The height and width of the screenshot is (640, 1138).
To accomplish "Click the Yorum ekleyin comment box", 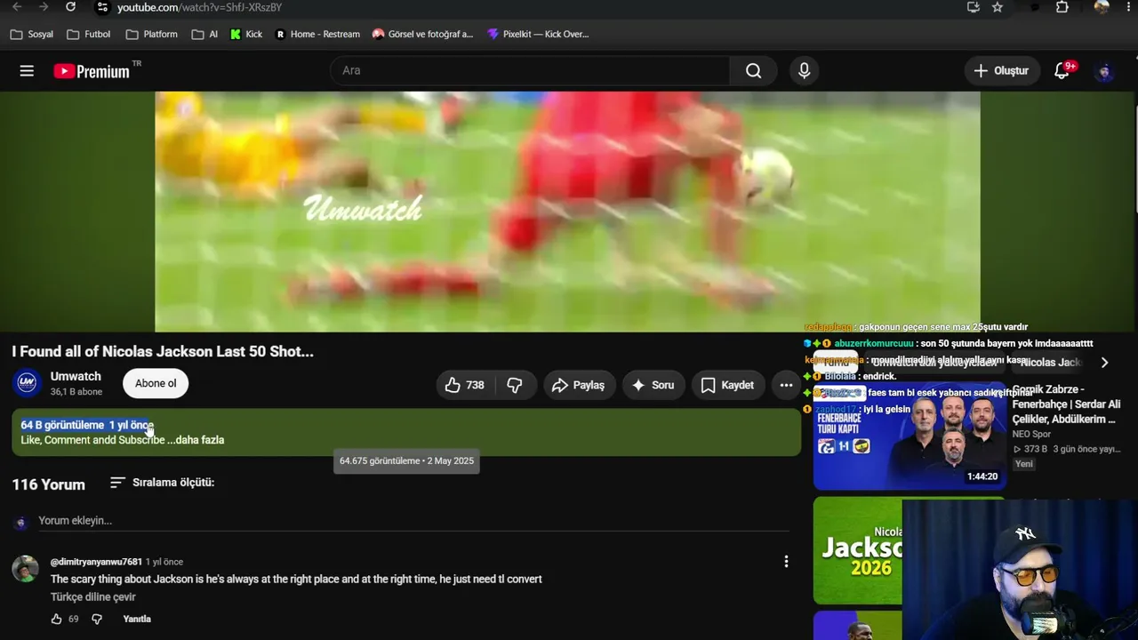I will (413, 521).
